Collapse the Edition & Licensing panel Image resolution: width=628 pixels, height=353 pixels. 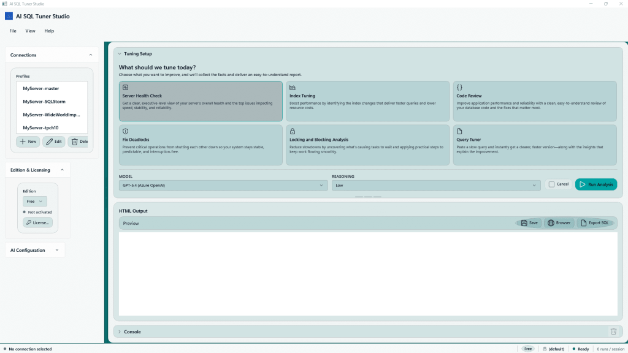[x=62, y=170]
